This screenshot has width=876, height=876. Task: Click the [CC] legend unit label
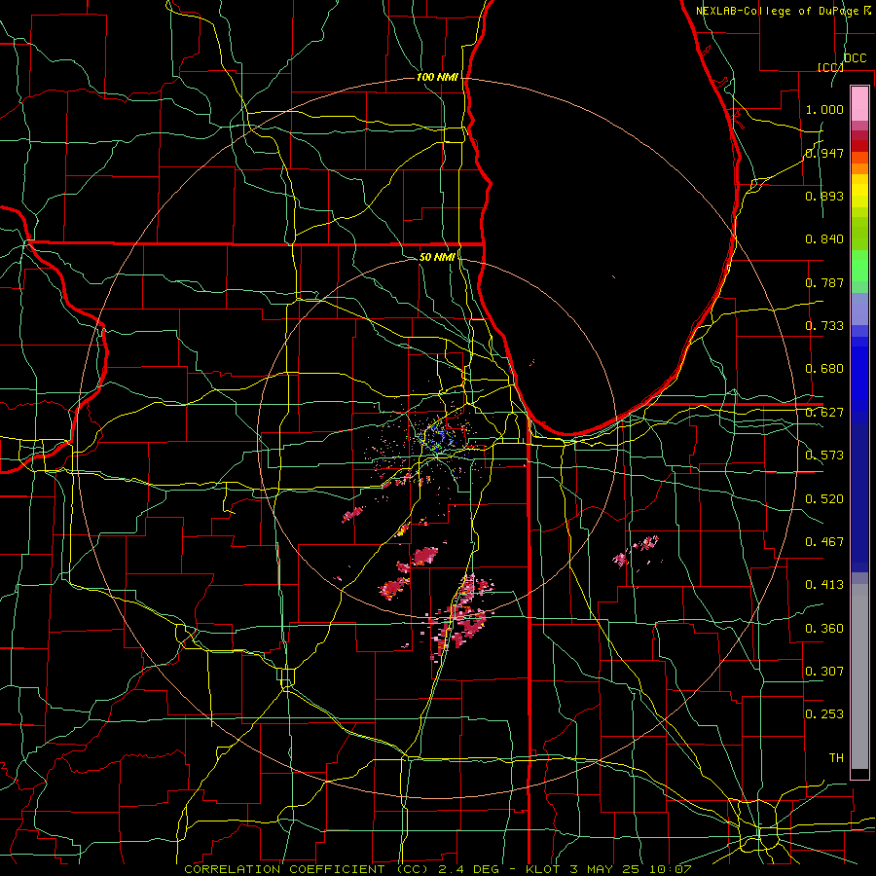(831, 67)
